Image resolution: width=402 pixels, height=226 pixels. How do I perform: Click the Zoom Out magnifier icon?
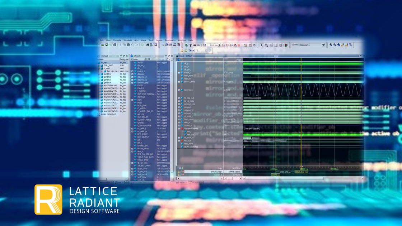pos(335,45)
